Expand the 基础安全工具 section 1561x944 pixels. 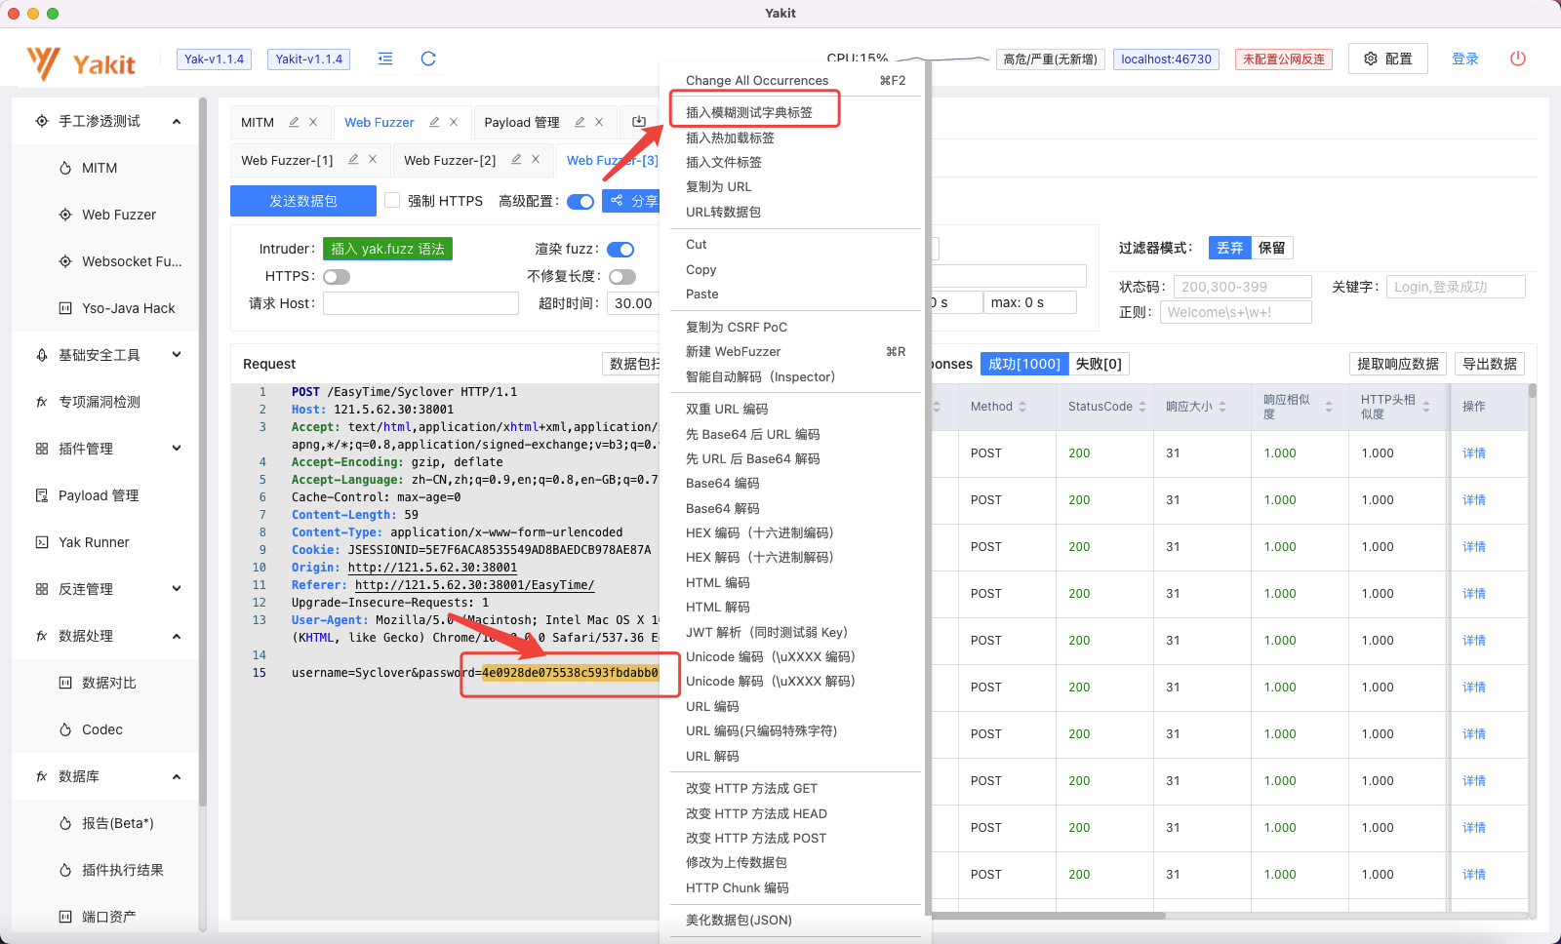pyautogui.click(x=177, y=355)
